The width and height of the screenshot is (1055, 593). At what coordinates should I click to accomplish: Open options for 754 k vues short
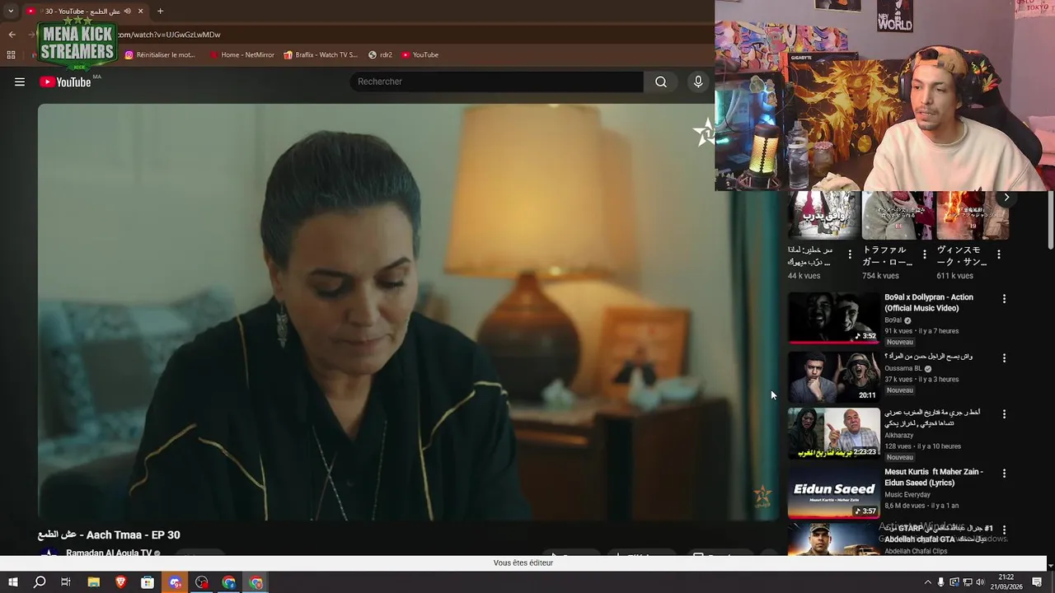(924, 255)
